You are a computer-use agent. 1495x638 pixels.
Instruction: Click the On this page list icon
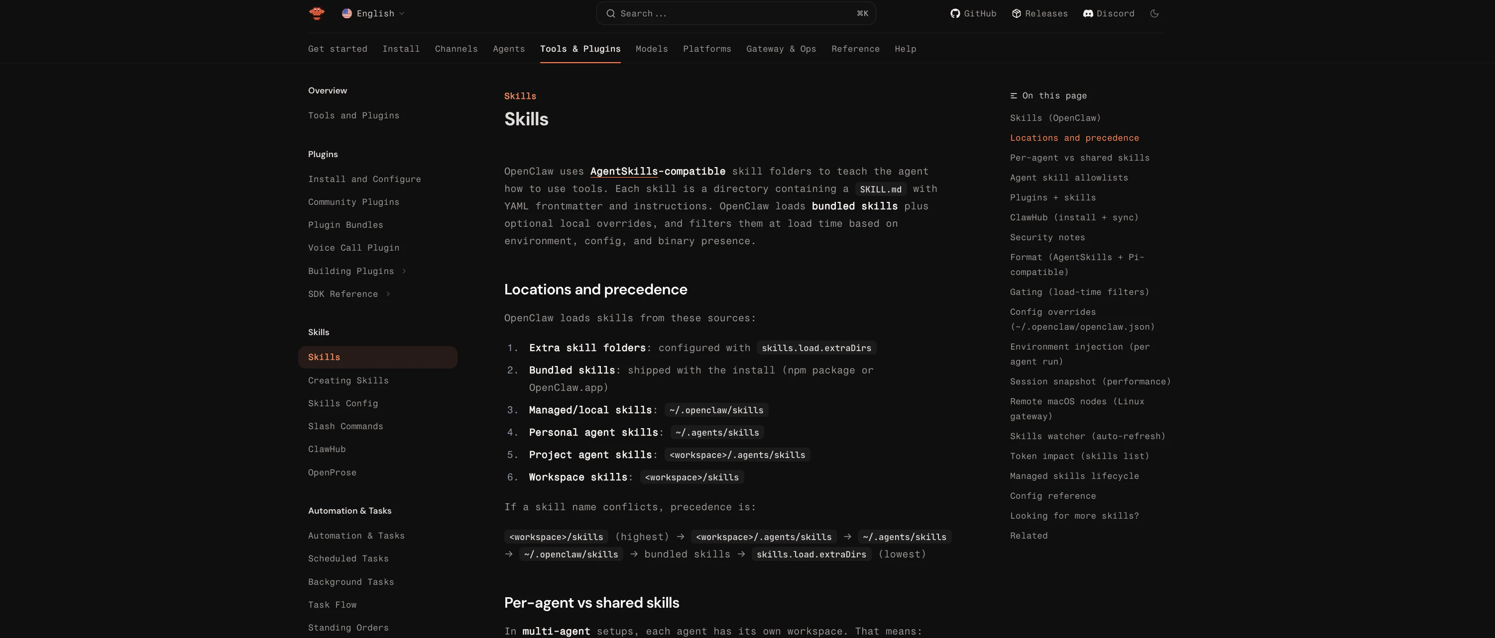click(x=1013, y=95)
